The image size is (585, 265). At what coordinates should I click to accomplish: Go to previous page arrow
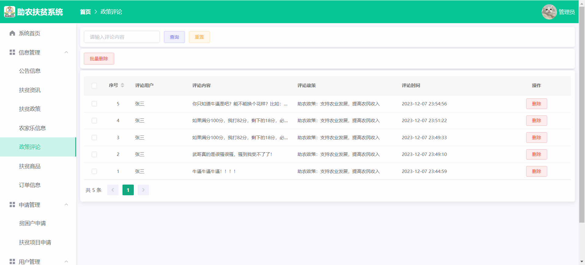click(113, 190)
